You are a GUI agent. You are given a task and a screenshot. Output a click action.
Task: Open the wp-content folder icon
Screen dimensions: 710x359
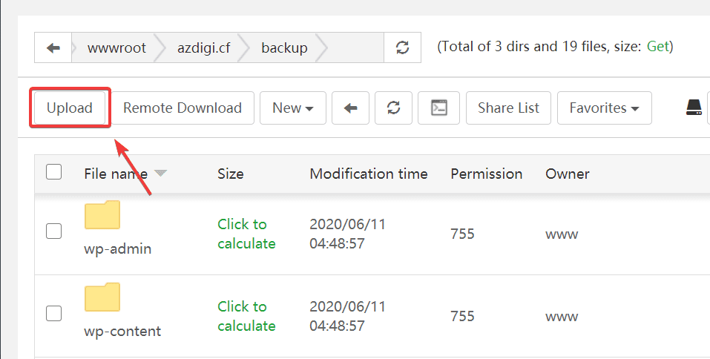[x=102, y=297]
